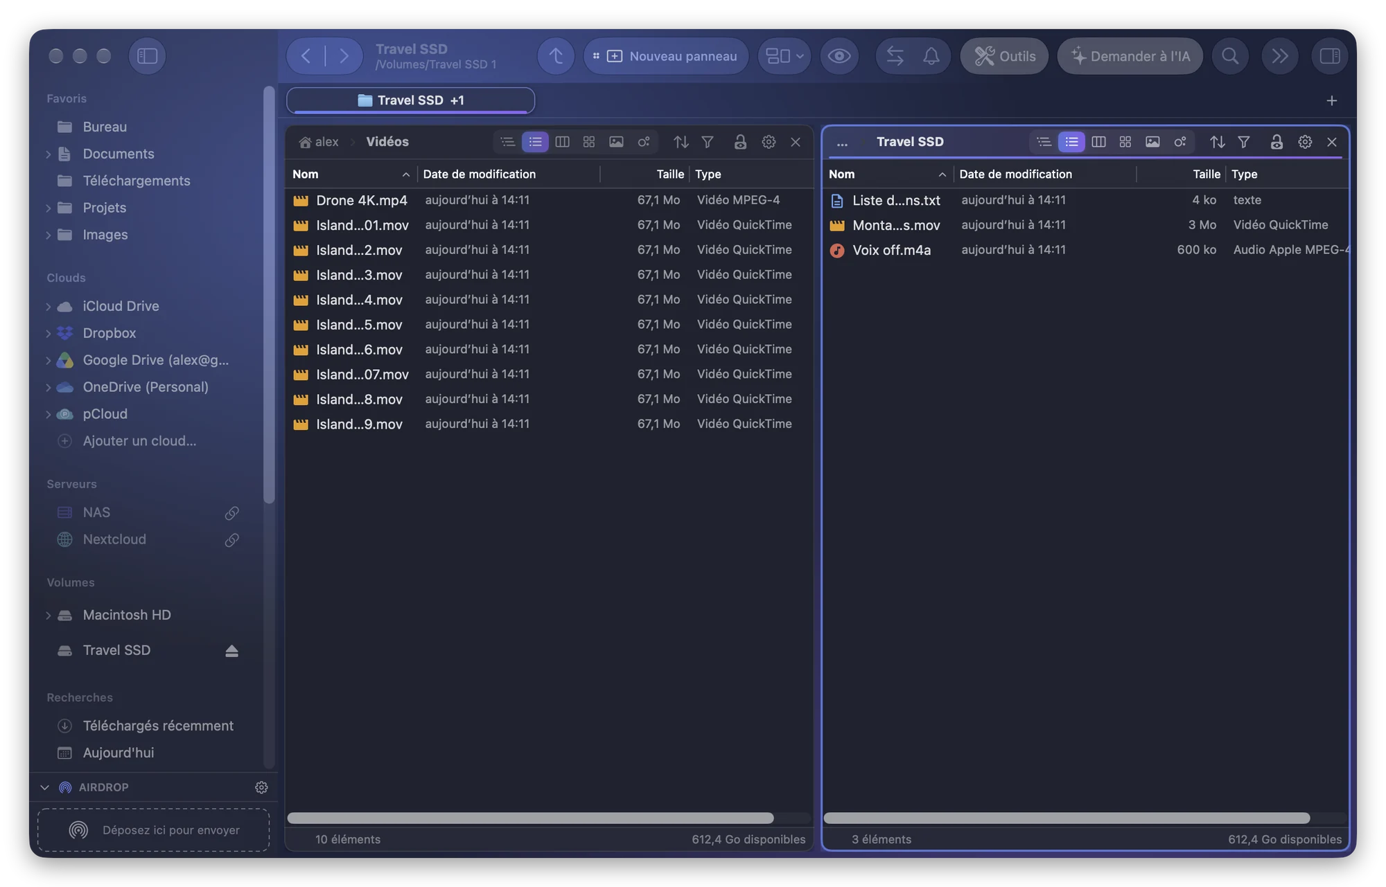The image size is (1386, 887).
Task: Click the Nouveau panneau button
Action: pyautogui.click(x=666, y=55)
